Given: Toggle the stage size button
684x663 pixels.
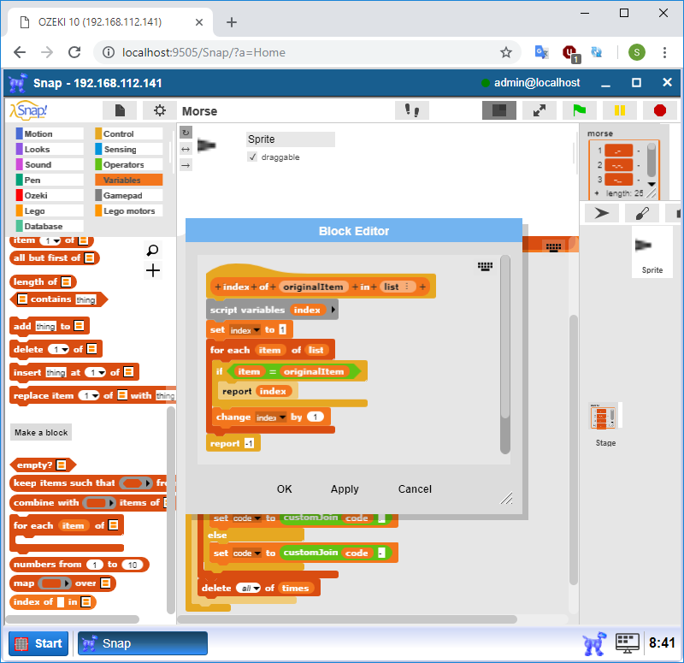Looking at the screenshot, I should pyautogui.click(x=499, y=110).
